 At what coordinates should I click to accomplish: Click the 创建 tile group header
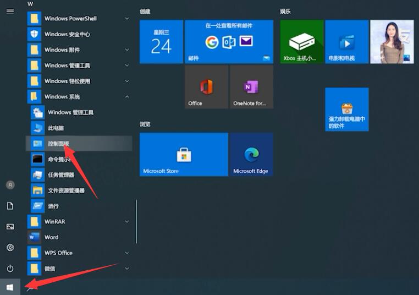[145, 12]
